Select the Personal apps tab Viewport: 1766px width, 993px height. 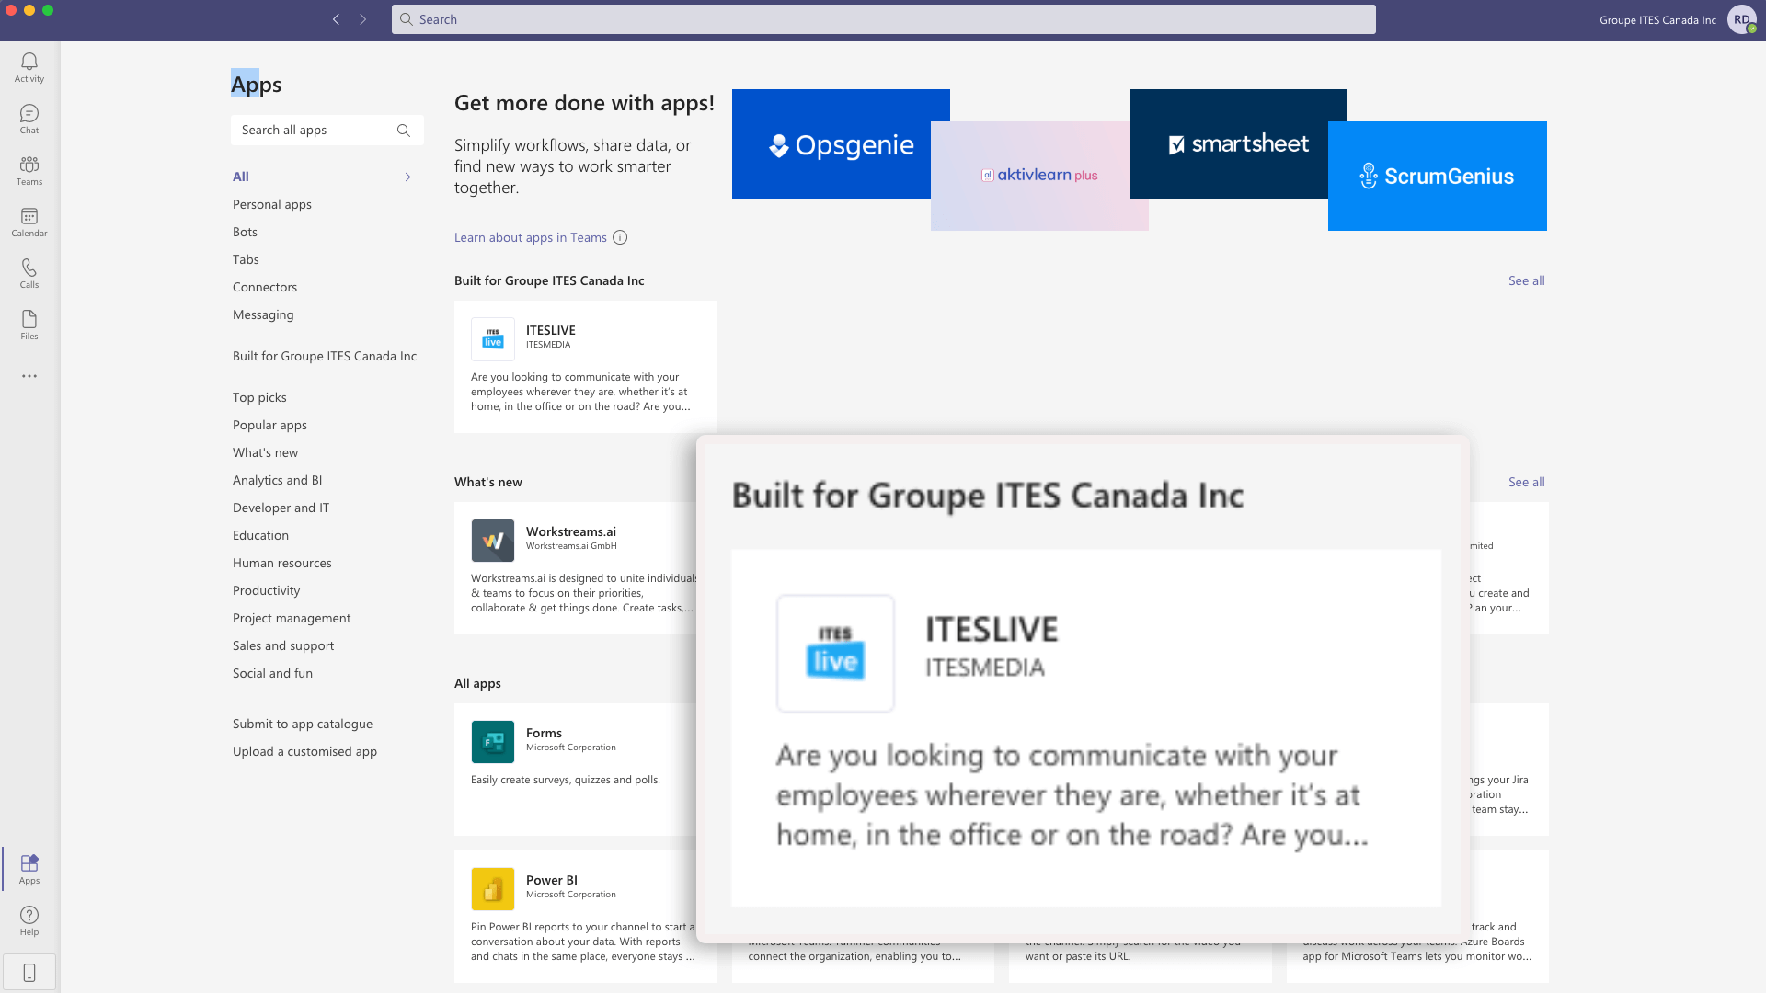[271, 204]
